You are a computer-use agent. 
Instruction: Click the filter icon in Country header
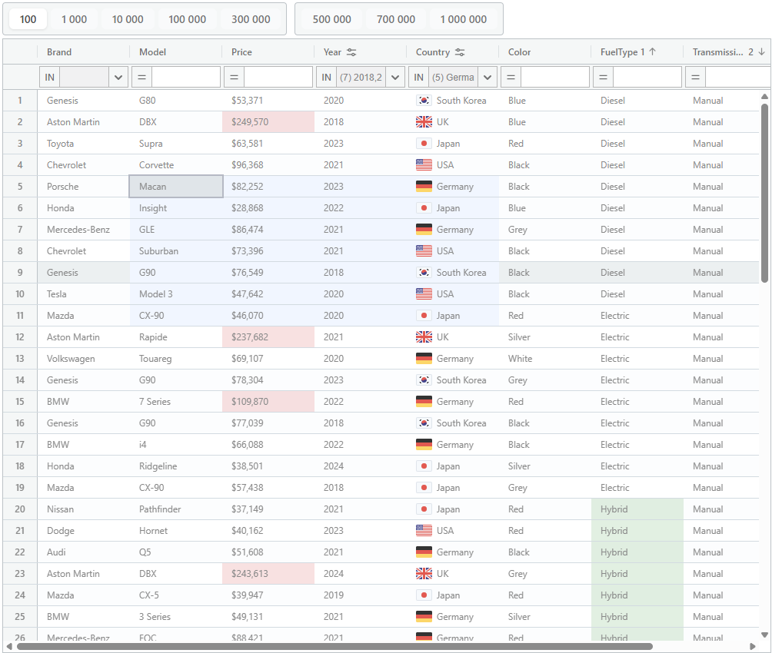click(x=460, y=52)
